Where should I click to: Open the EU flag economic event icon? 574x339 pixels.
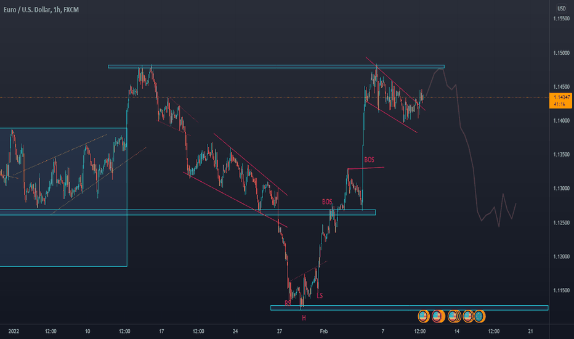point(479,316)
